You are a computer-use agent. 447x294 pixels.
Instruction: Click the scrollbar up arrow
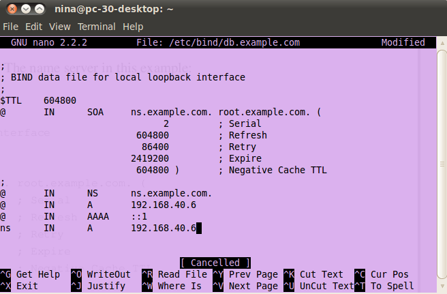(x=442, y=43)
